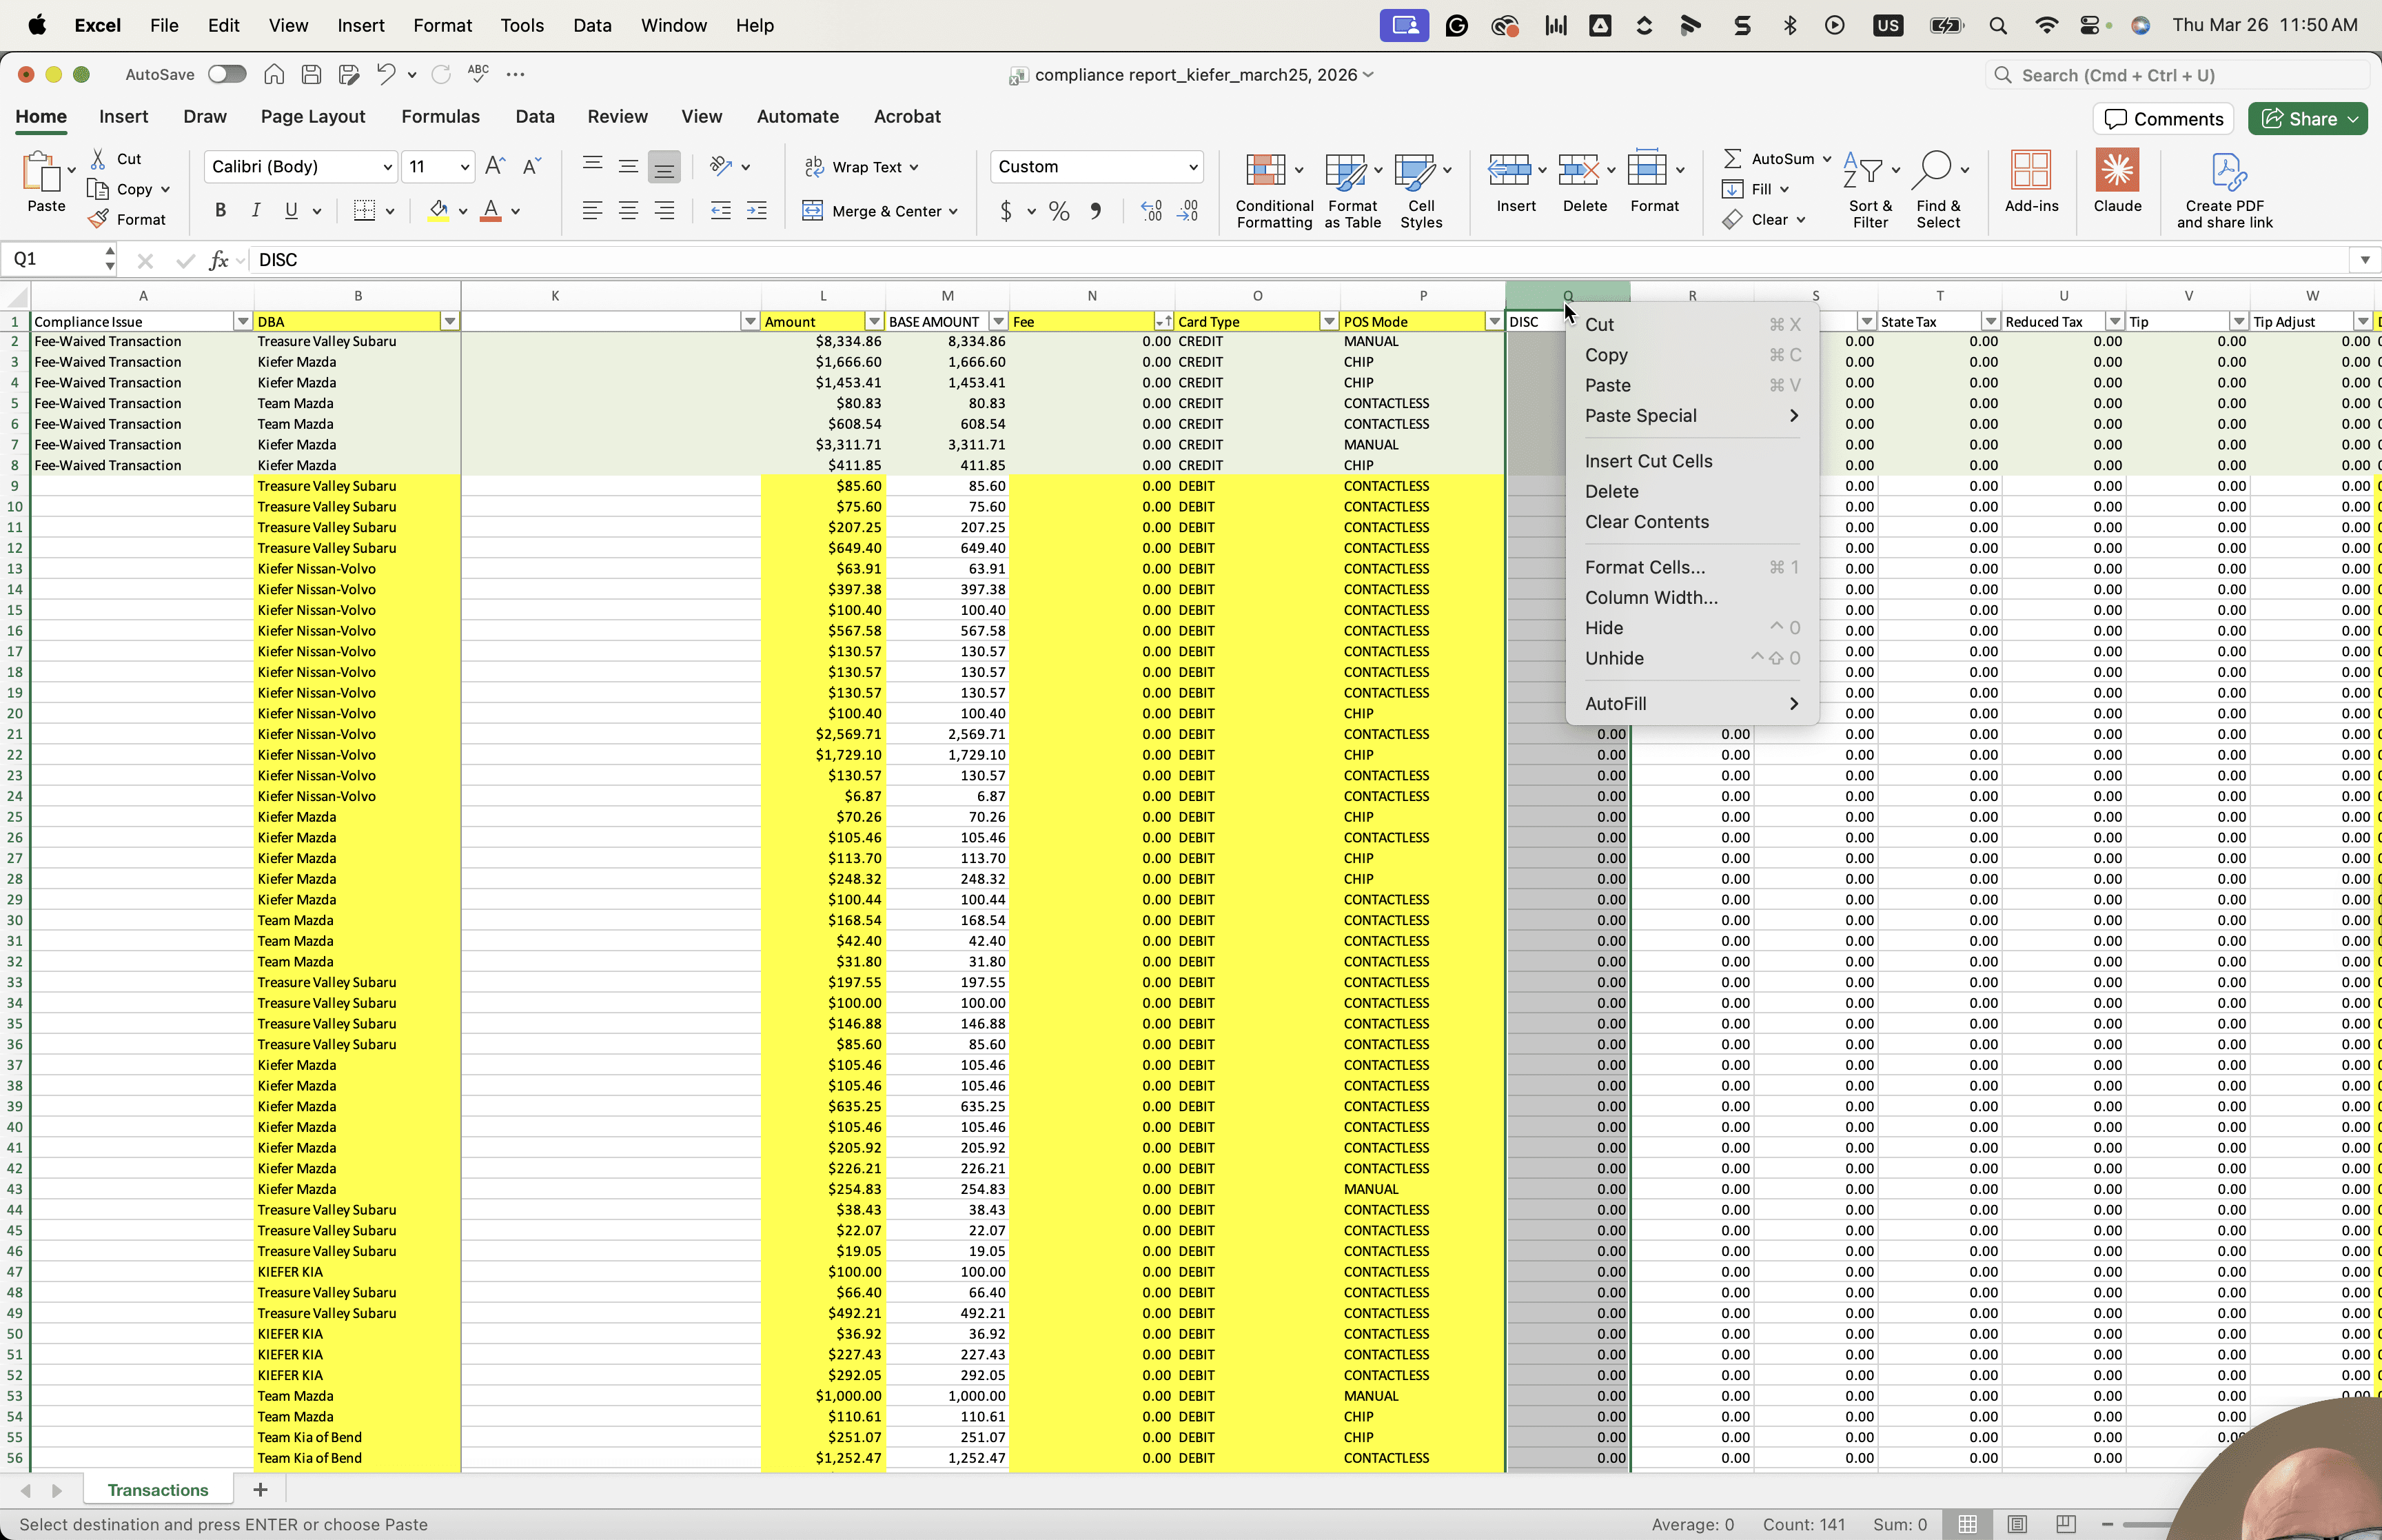Click the Decrease Font Size icon

coord(531,166)
